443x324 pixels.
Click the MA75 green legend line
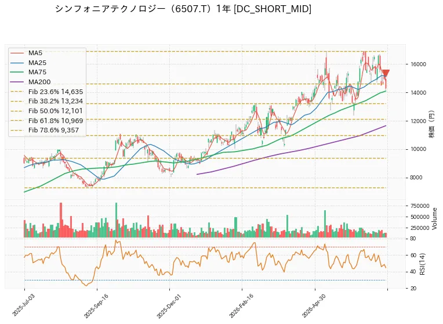(17, 72)
